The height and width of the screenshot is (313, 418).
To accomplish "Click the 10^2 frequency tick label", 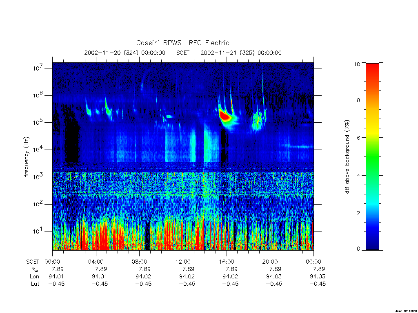I will pyautogui.click(x=38, y=204).
